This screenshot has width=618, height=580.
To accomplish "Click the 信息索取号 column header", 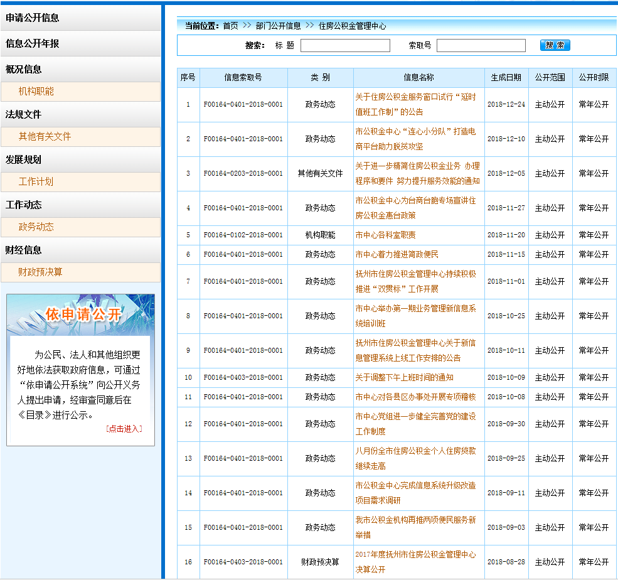I will (243, 77).
